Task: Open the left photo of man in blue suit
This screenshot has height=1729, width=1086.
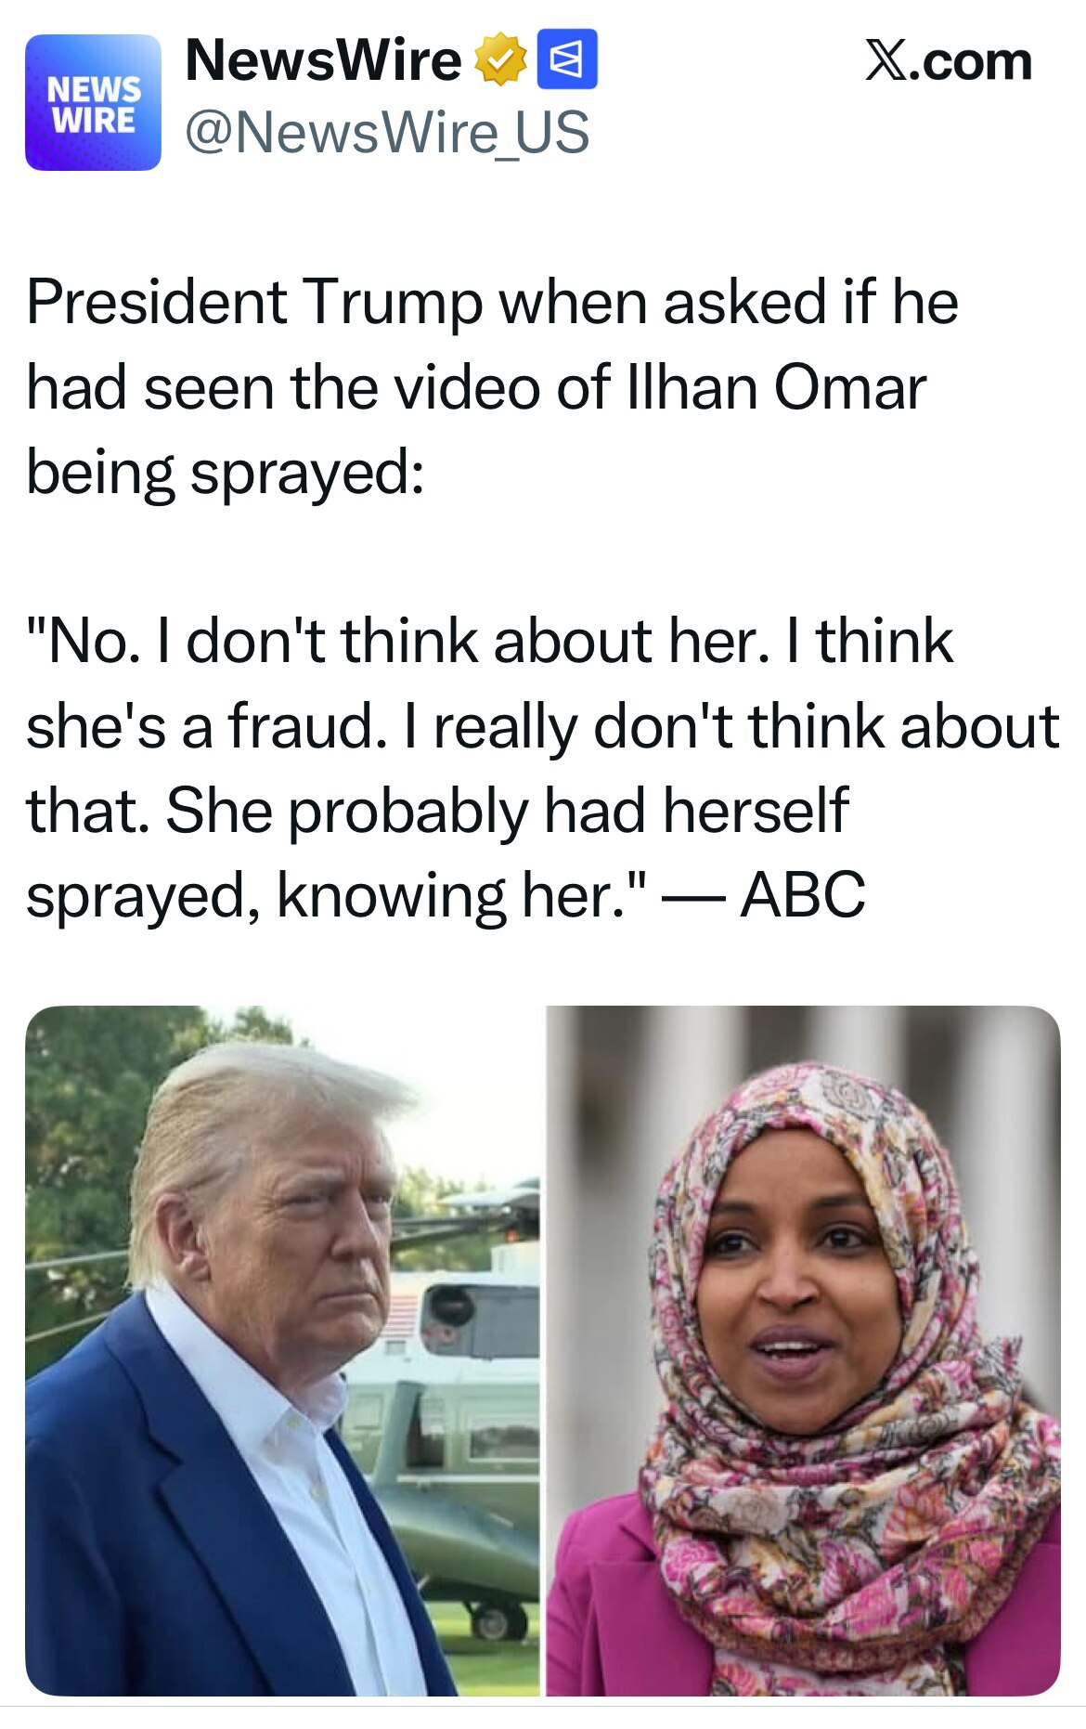Action: tap(282, 1351)
